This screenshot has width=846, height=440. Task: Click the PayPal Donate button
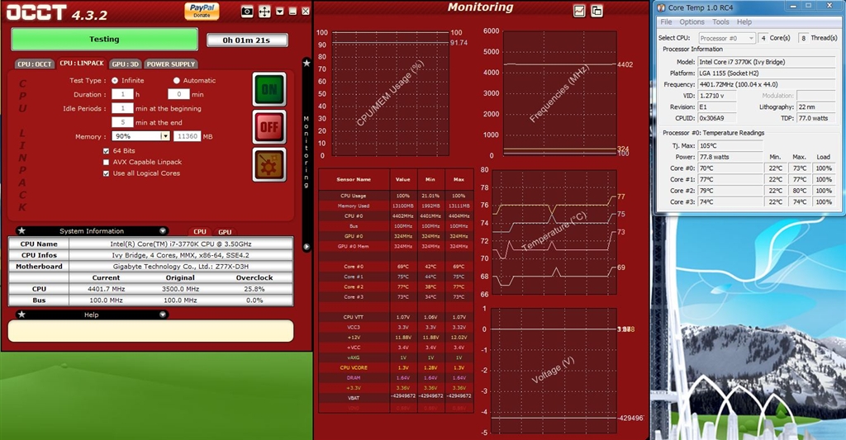[x=202, y=11]
